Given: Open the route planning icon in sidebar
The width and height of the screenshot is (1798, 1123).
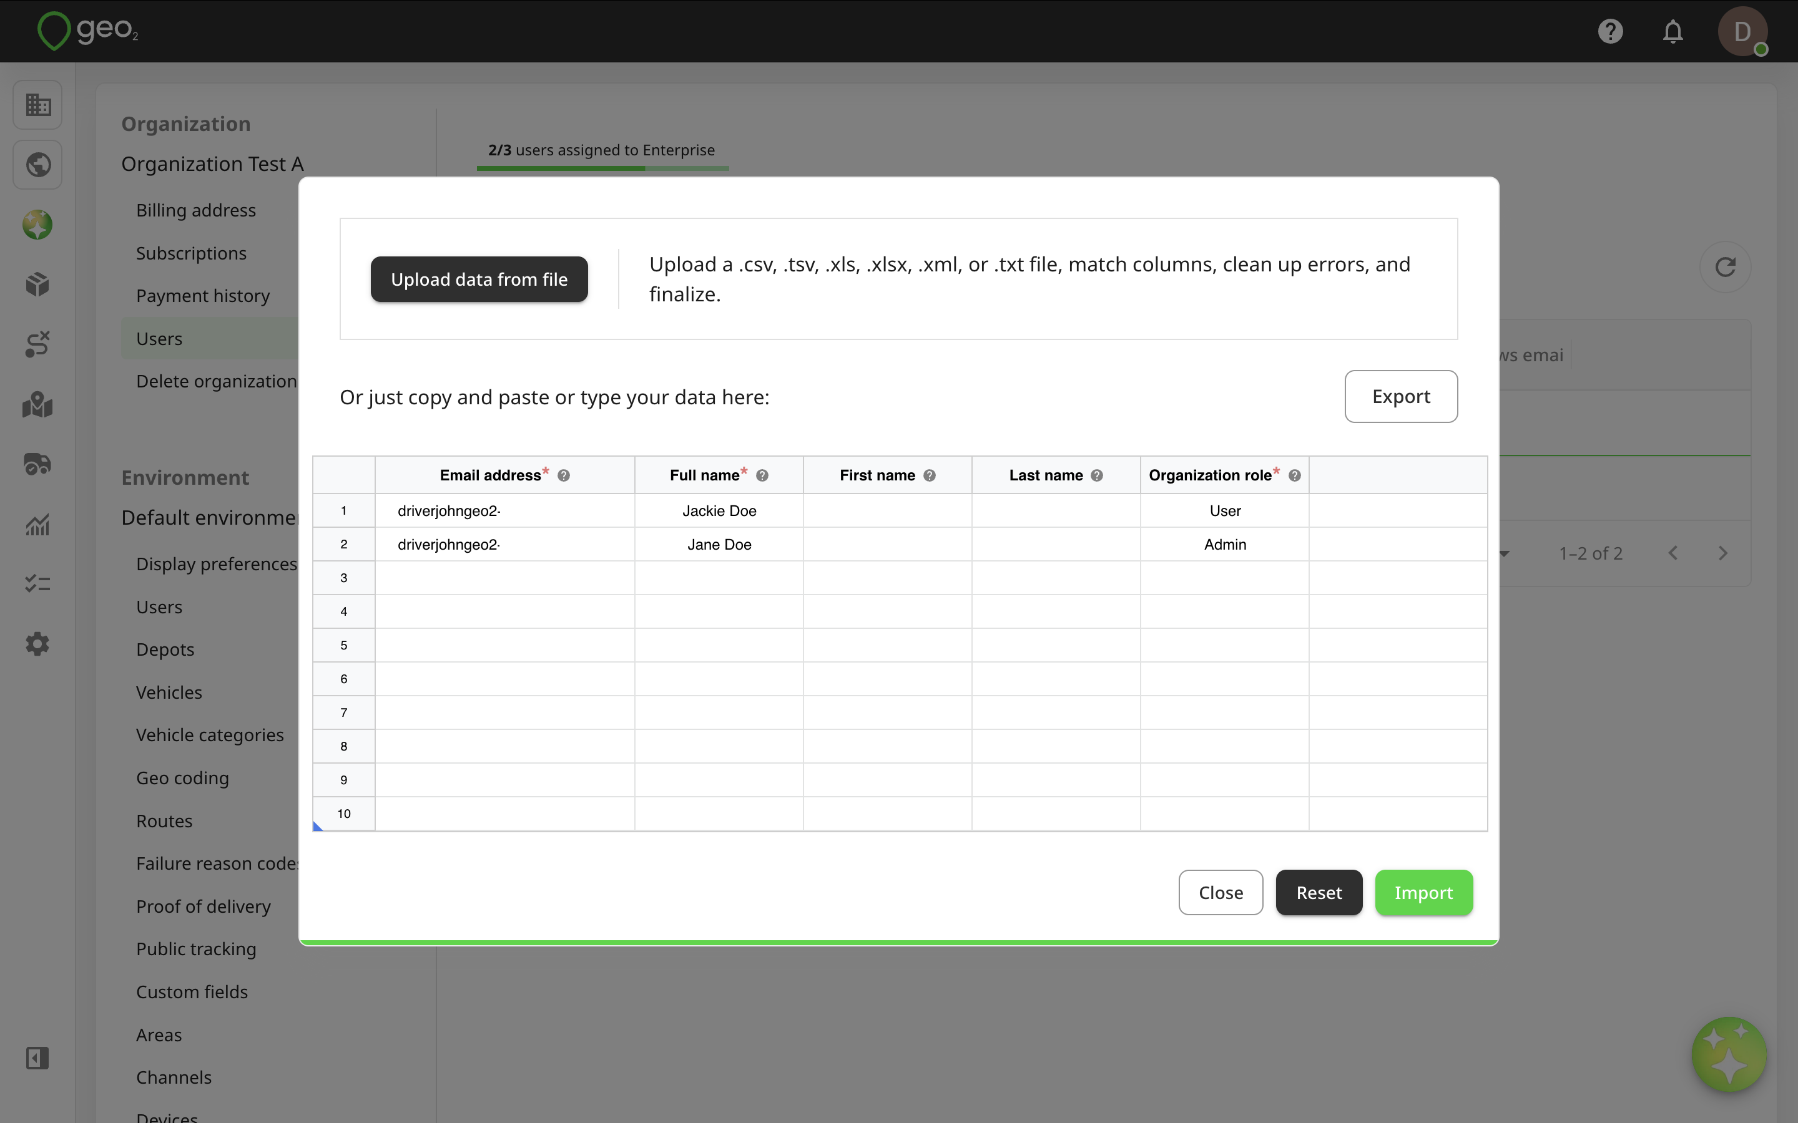Looking at the screenshot, I should click(x=38, y=344).
